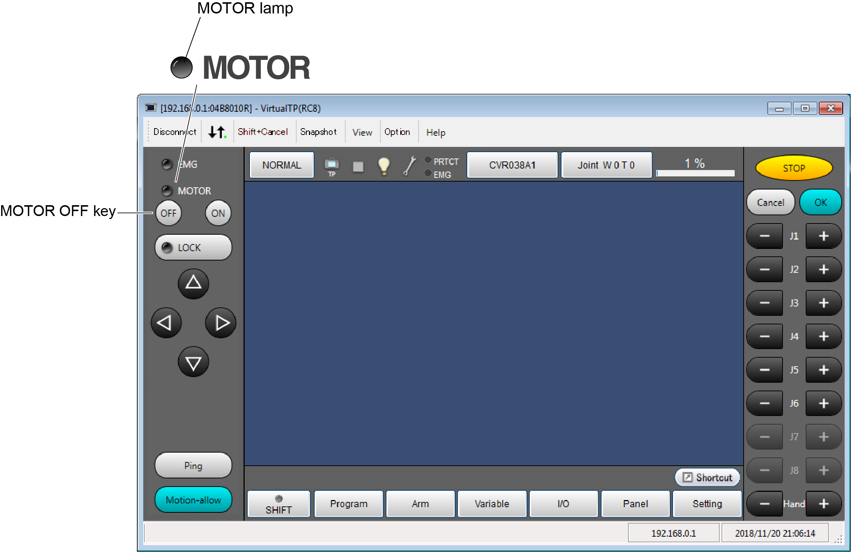Click the up-down arrows transfer icon
This screenshot has height=552, width=851.
[x=217, y=132]
